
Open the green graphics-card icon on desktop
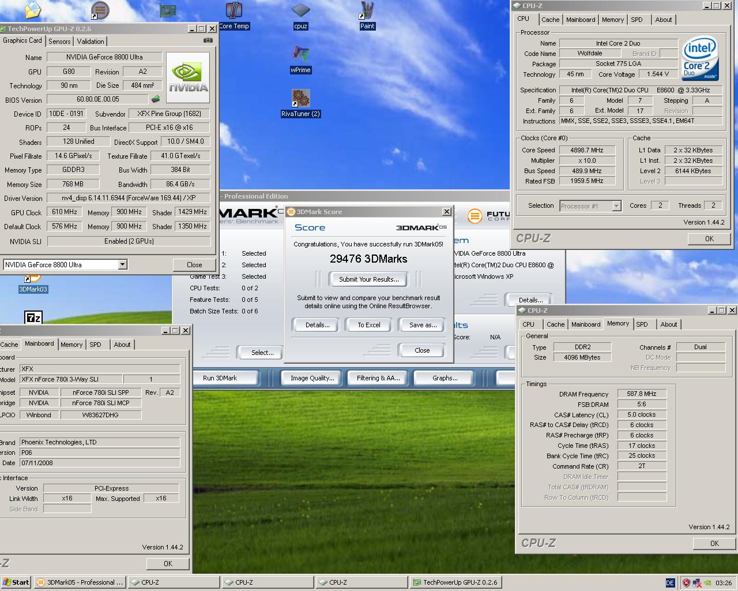tap(167, 10)
